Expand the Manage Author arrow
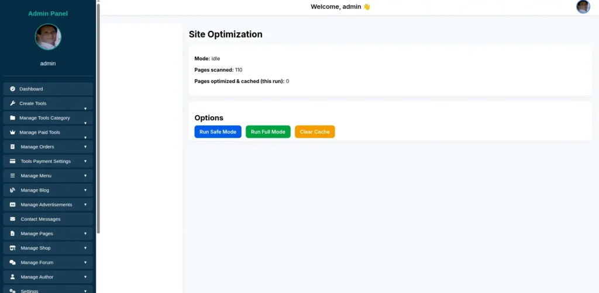 coord(85,277)
